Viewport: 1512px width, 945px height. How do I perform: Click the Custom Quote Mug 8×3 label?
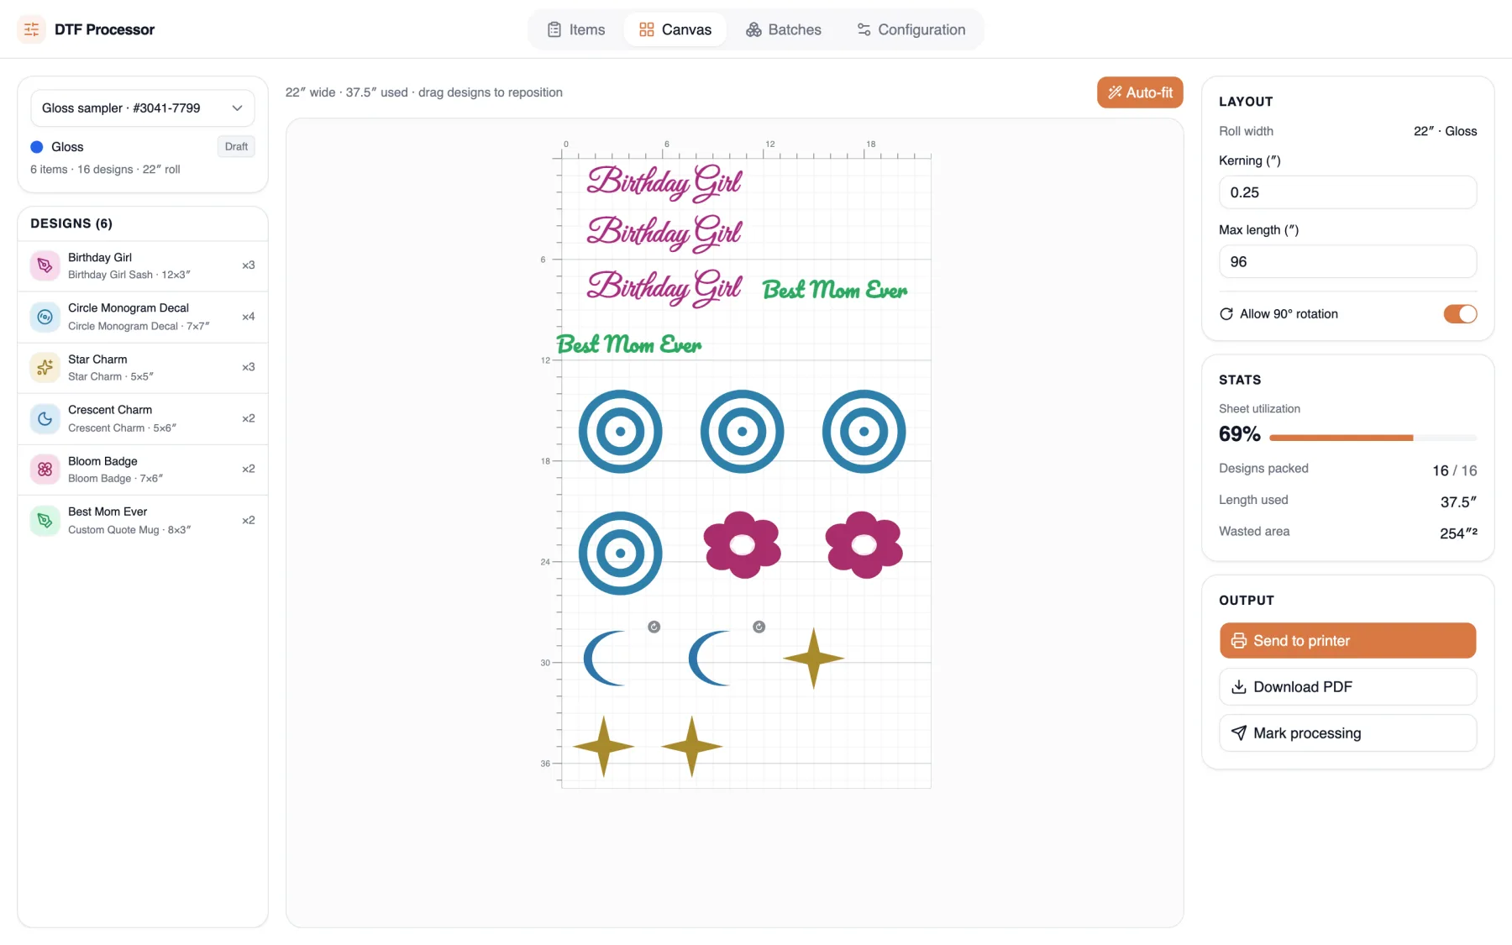[129, 529]
